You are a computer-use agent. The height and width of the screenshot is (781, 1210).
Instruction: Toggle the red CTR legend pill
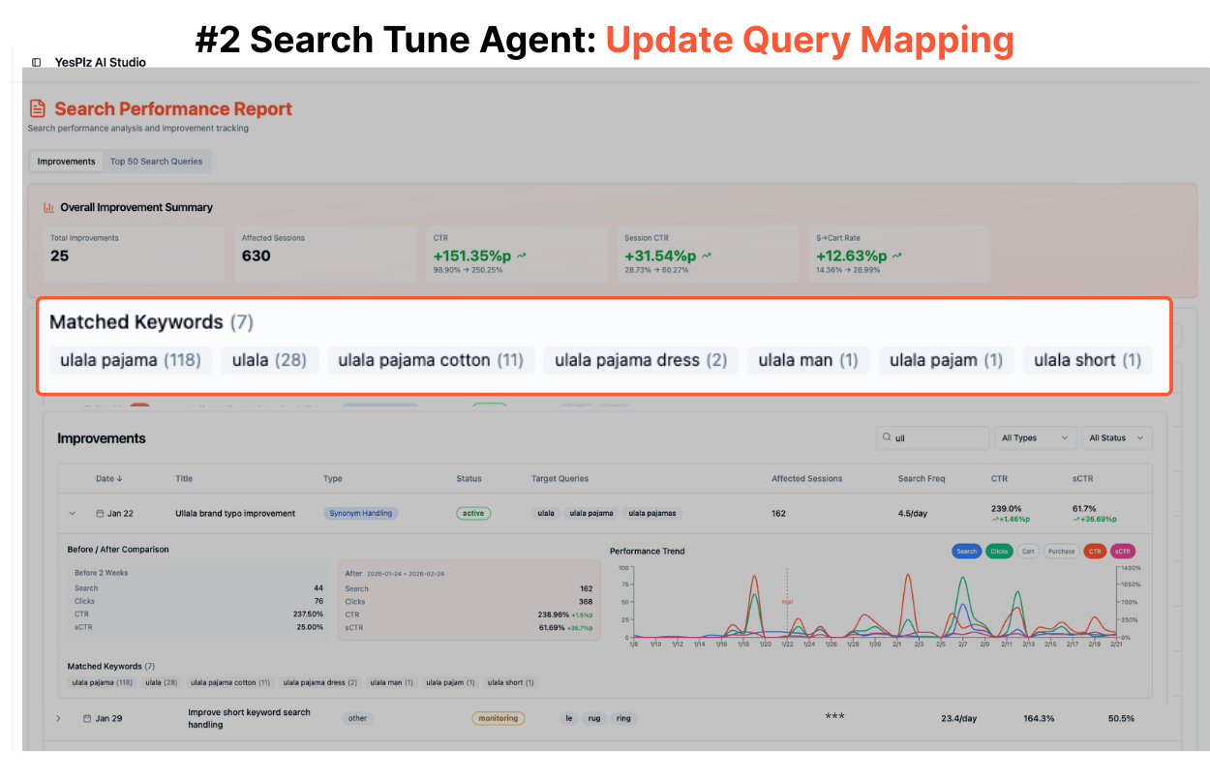pyautogui.click(x=1095, y=552)
